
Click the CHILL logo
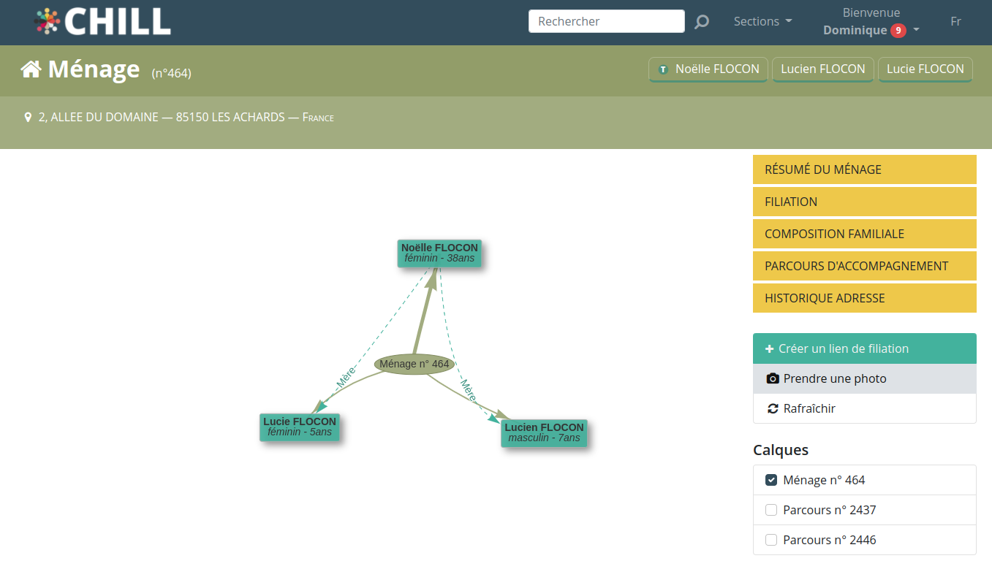tap(102, 22)
